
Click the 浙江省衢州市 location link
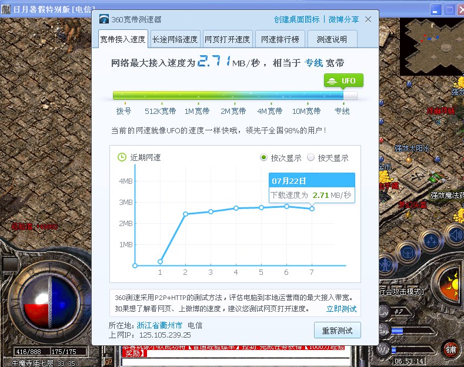(159, 325)
